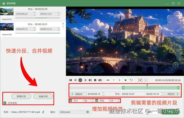Click the right trim handle on the timeline
The width and height of the screenshot is (184, 118).
(x=178, y=87)
